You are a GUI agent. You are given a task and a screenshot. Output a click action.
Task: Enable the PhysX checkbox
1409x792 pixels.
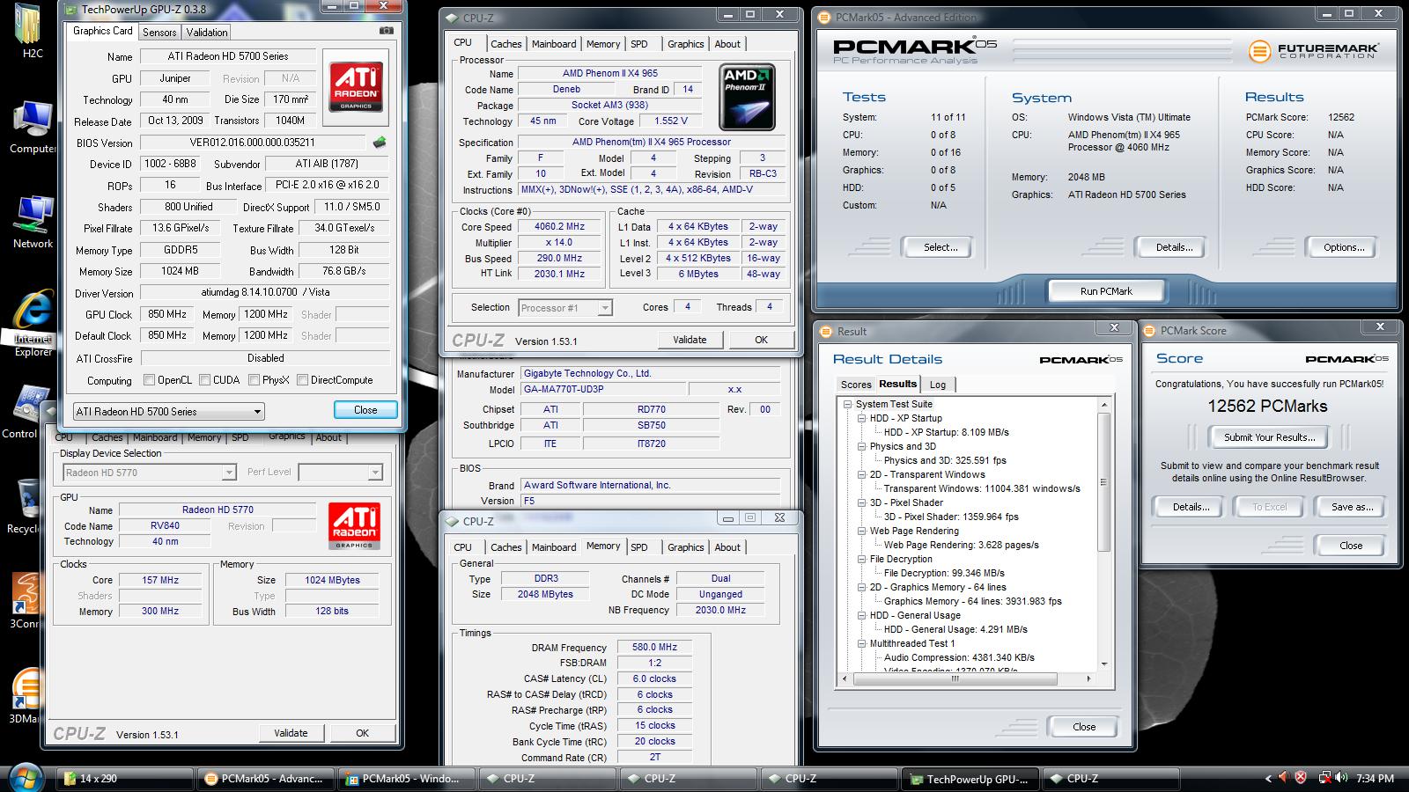click(x=254, y=380)
